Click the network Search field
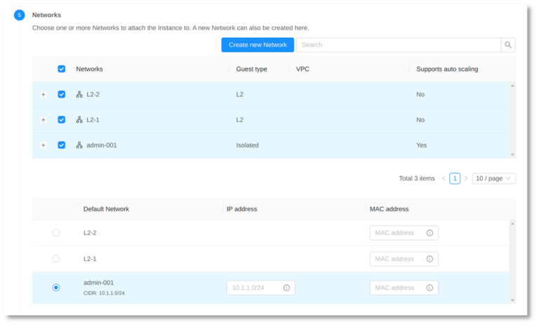 pyautogui.click(x=399, y=45)
